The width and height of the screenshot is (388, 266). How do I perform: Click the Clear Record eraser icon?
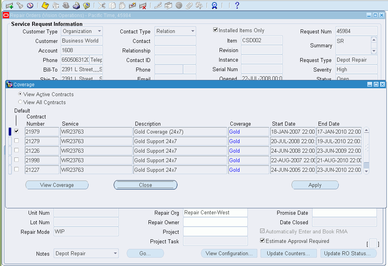(132, 6)
